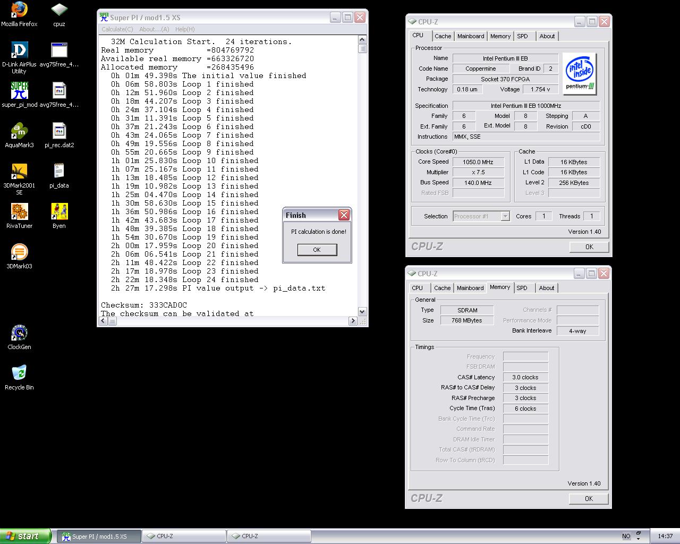The image size is (680, 544).
Task: Expand the Processor #1 selection dropdown
Action: (x=505, y=216)
